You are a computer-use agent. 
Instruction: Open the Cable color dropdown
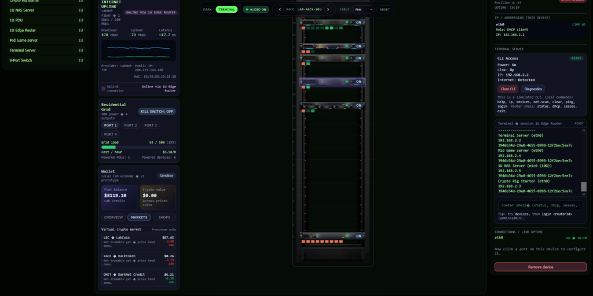tap(363, 9)
